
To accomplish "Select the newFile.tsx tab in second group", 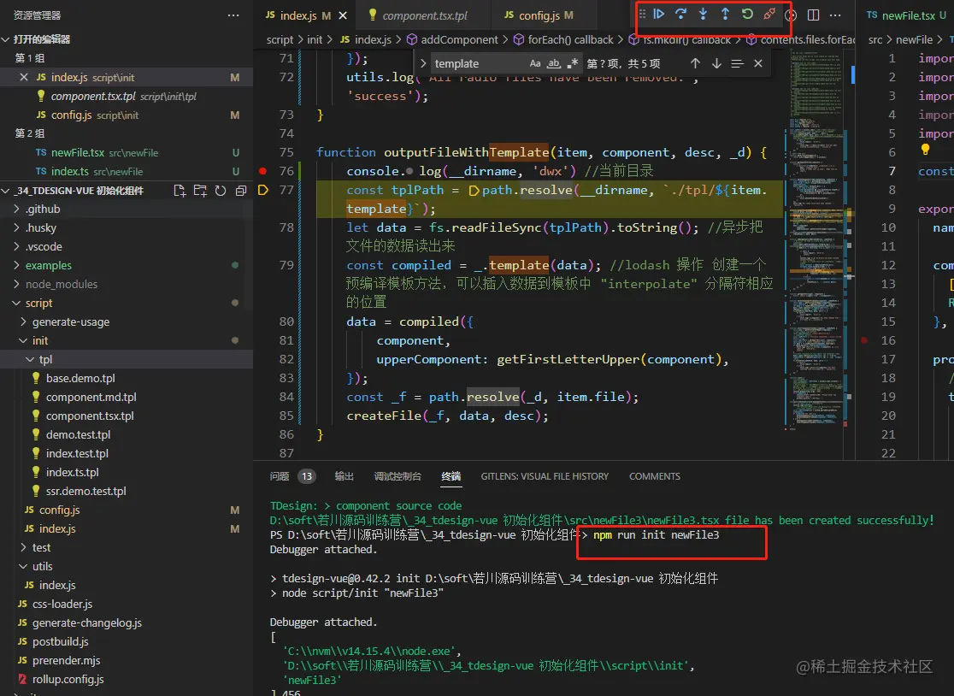I will (908, 15).
